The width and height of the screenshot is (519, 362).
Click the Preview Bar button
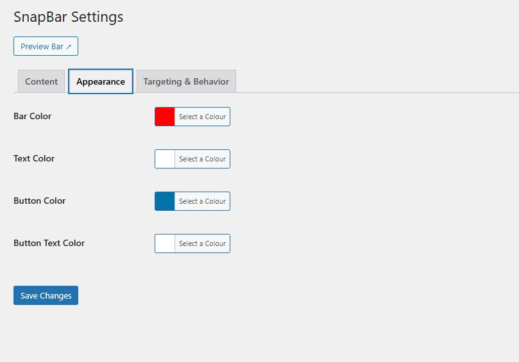coord(46,46)
